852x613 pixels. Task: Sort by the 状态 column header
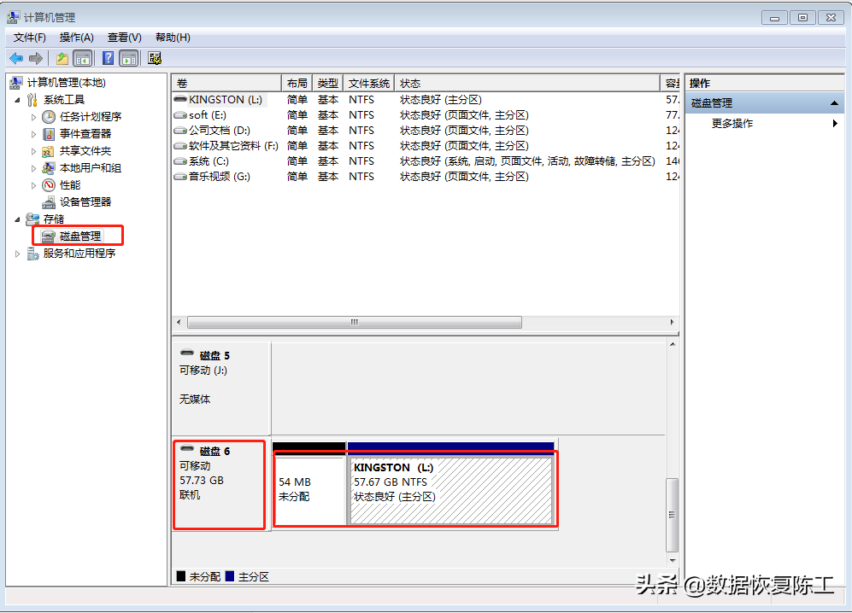click(x=527, y=83)
